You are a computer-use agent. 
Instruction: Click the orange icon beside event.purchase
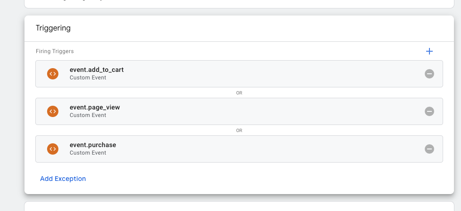pyautogui.click(x=53, y=149)
